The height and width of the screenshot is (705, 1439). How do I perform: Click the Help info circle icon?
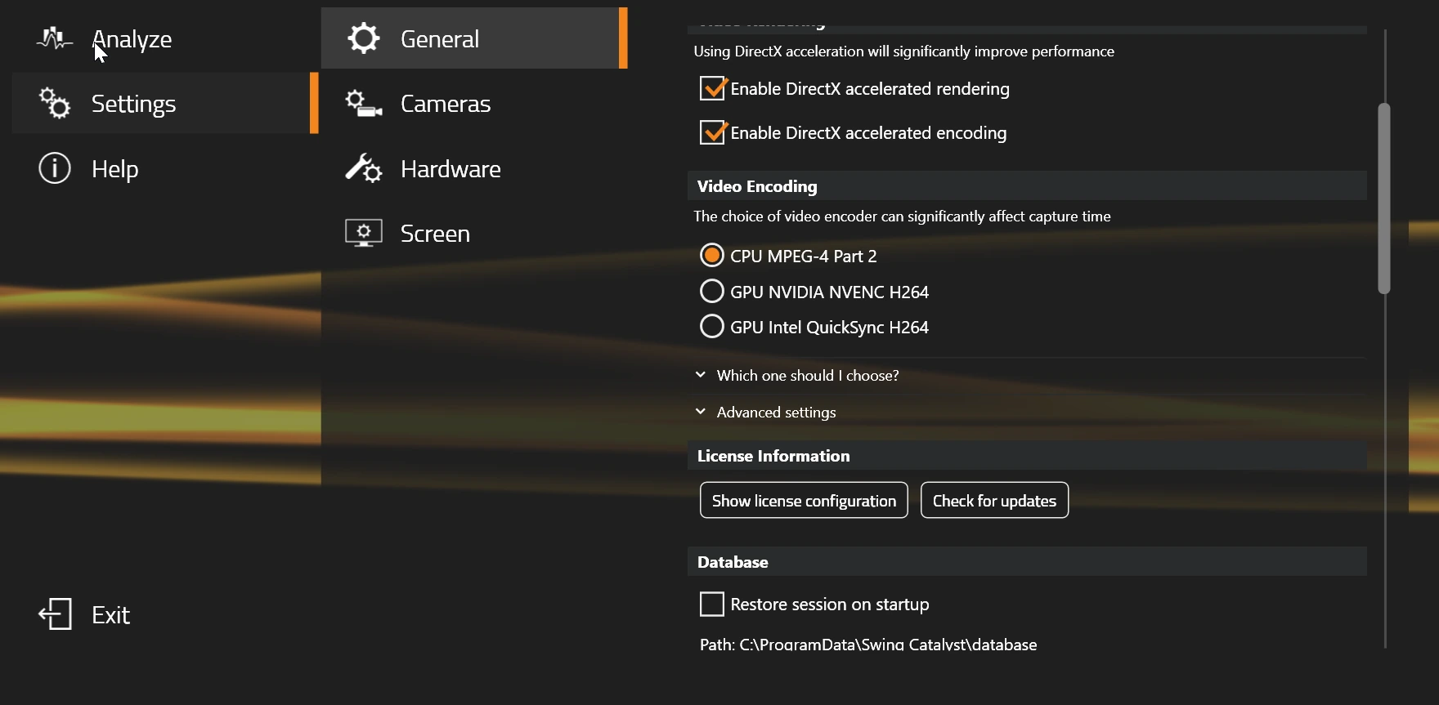(55, 168)
